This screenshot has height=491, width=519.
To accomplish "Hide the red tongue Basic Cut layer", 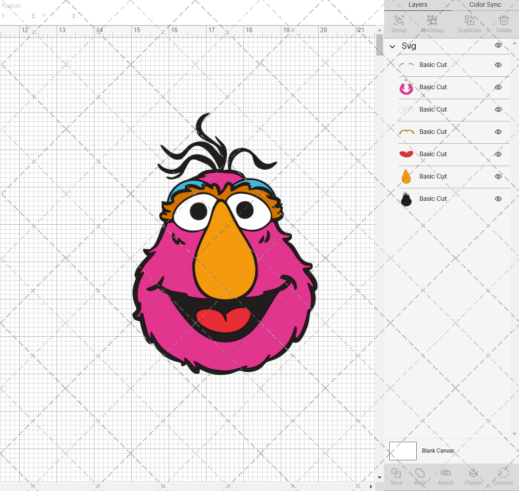I will 498,154.
